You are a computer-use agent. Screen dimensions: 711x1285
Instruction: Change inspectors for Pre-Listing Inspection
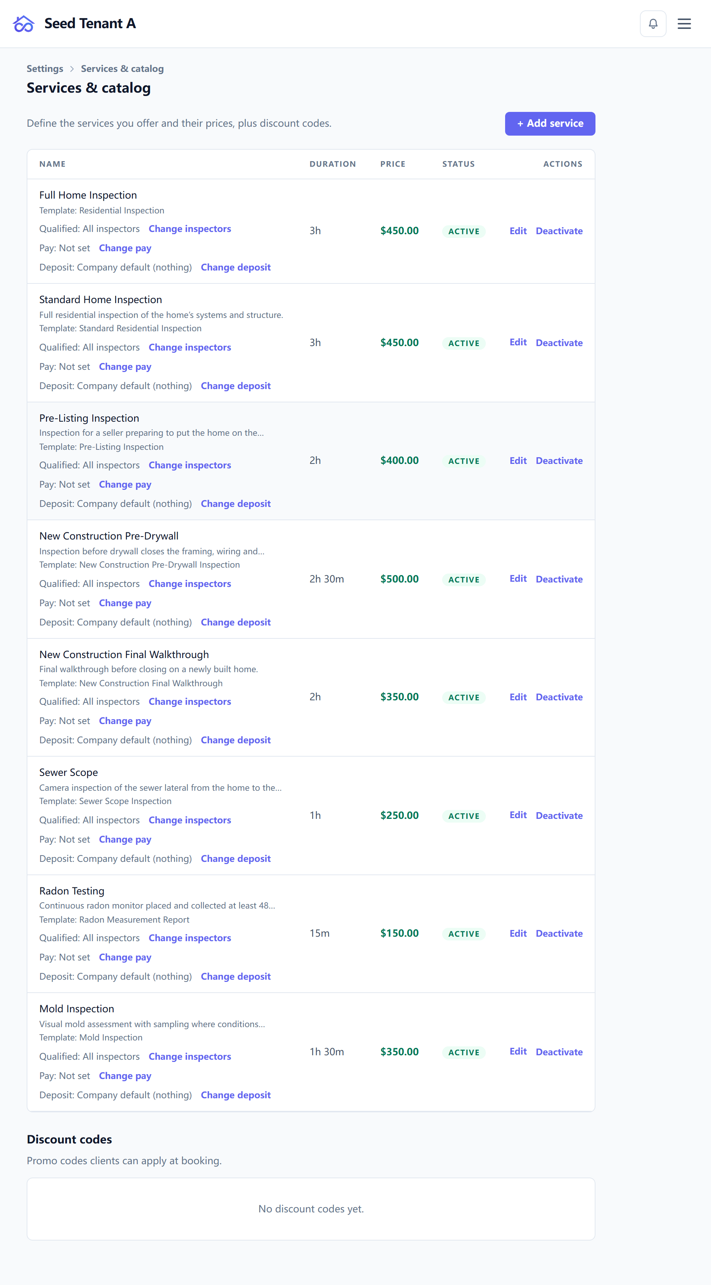pos(190,465)
